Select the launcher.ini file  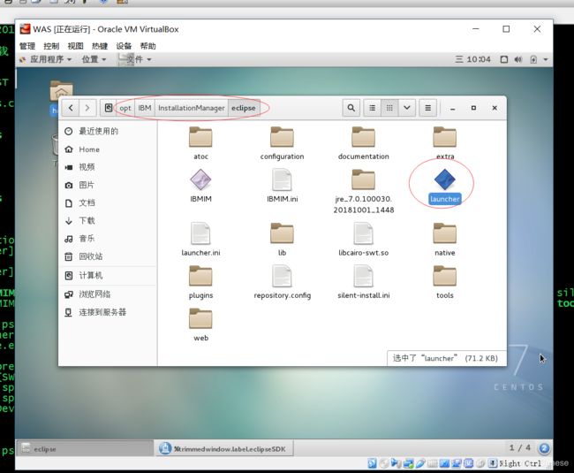click(200, 239)
